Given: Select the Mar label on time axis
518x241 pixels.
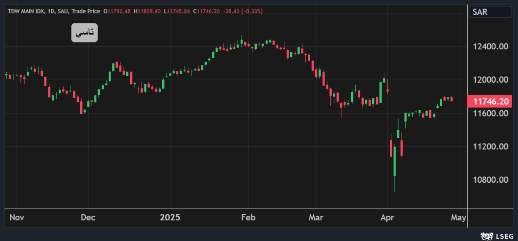Looking at the screenshot, I should pyautogui.click(x=316, y=217).
